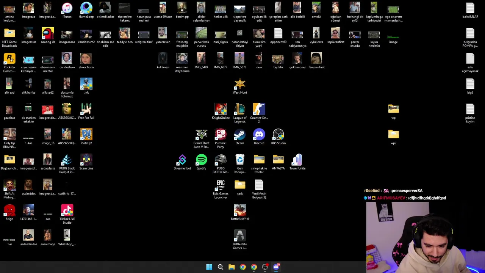Open the big5 document icon
The width and height of the screenshot is (485, 273).
(x=470, y=86)
